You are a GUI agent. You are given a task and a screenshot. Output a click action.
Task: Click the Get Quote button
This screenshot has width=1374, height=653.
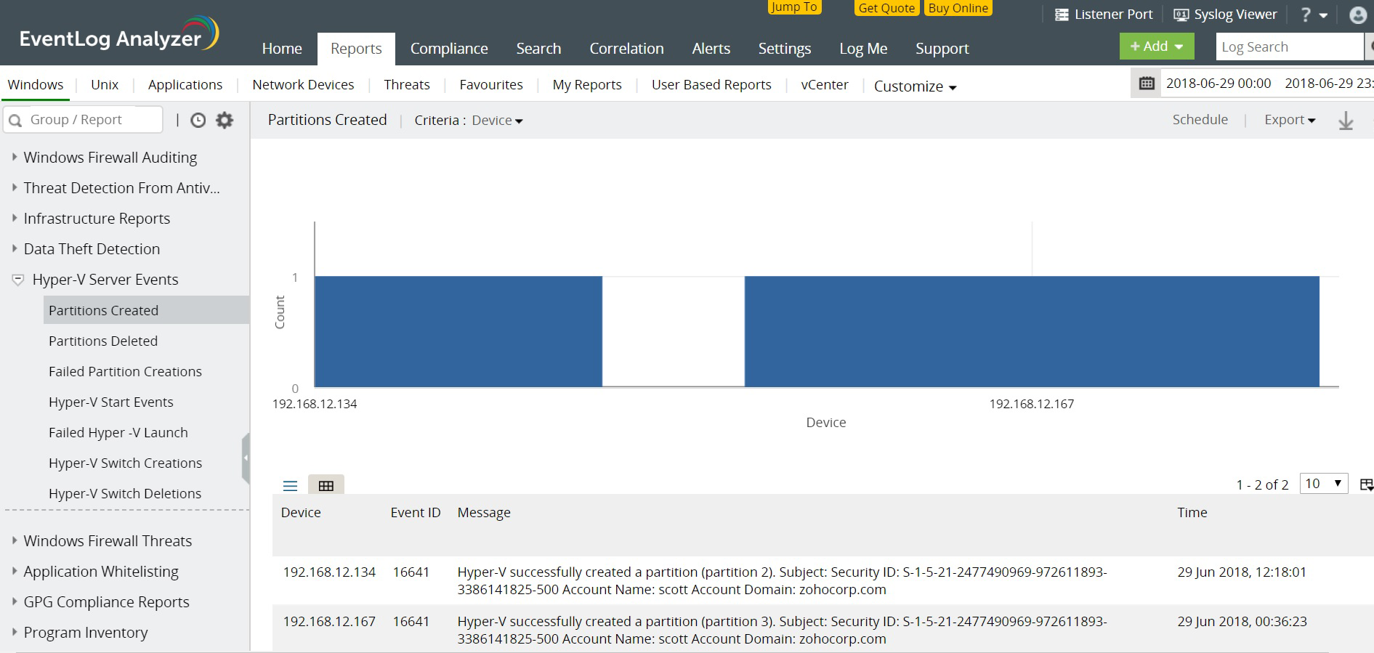pyautogui.click(x=886, y=8)
